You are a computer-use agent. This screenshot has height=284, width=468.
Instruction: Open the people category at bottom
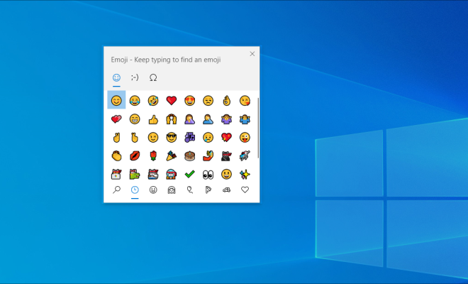(x=172, y=190)
